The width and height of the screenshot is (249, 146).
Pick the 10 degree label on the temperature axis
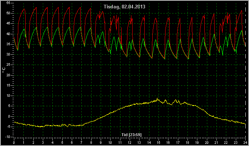pos(8,96)
